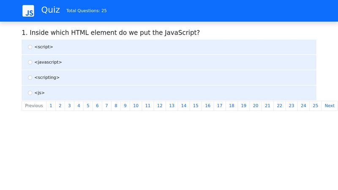Switch to question 16
Screen dimensions: 338x190
point(207,106)
